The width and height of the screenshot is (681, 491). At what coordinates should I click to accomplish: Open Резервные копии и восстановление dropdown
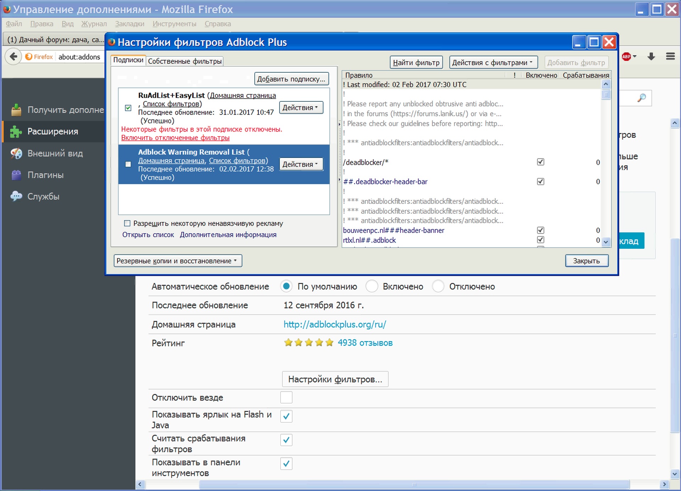point(178,261)
